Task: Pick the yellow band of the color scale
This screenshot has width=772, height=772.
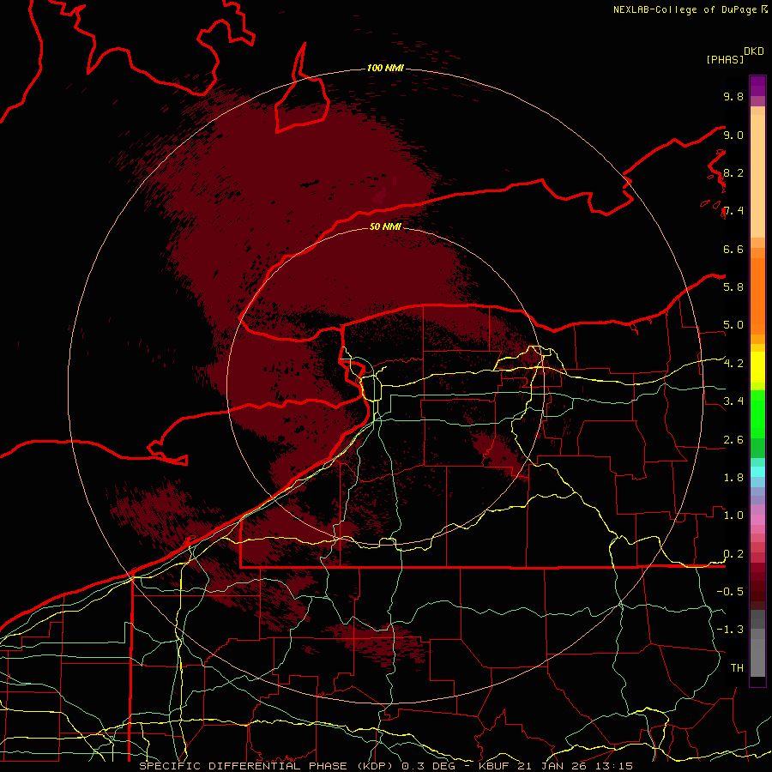Action: click(757, 367)
